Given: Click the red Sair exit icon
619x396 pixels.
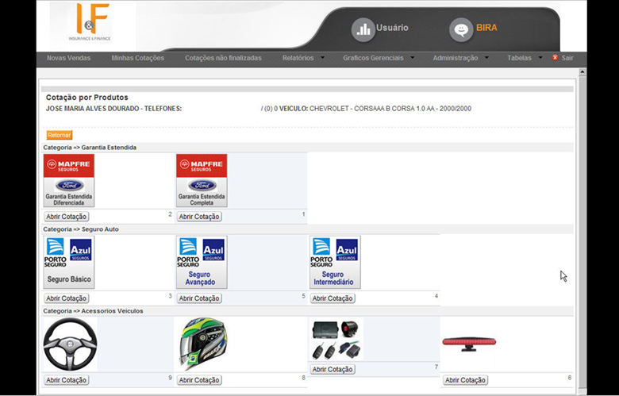Looking at the screenshot, I should pos(555,58).
